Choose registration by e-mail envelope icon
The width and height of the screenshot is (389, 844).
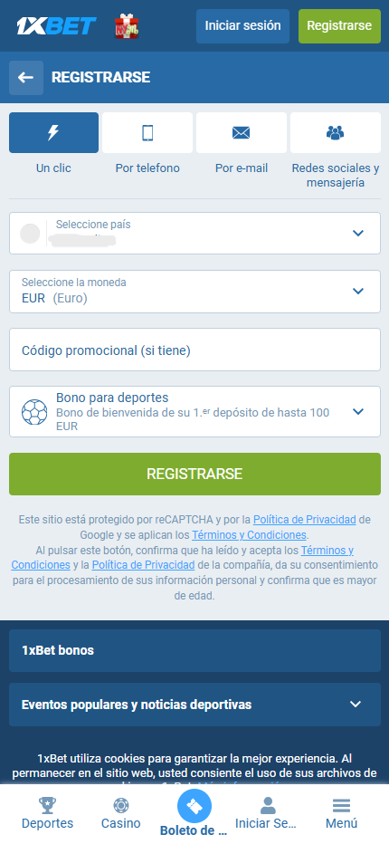pos(241,132)
